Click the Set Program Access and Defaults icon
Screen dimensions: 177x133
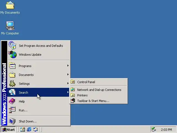[12, 45]
